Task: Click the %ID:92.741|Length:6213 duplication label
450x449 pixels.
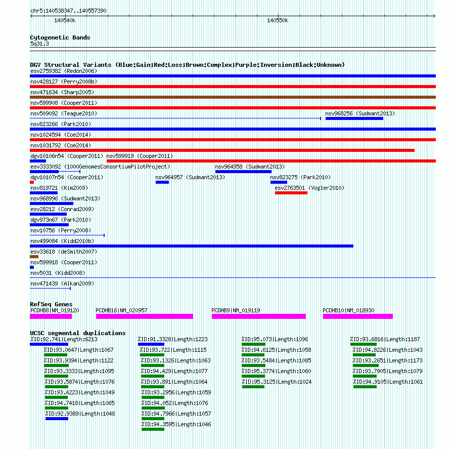Action: click(x=64, y=339)
